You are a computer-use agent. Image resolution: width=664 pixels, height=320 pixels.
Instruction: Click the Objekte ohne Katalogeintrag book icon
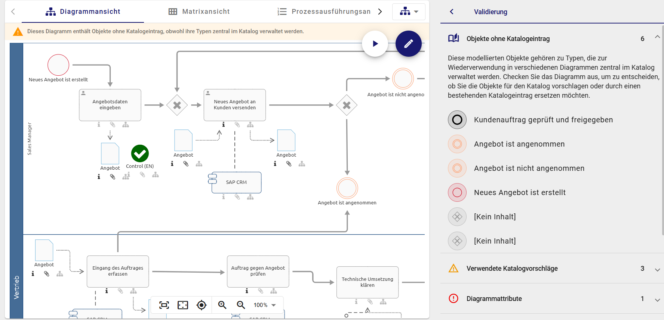454,38
